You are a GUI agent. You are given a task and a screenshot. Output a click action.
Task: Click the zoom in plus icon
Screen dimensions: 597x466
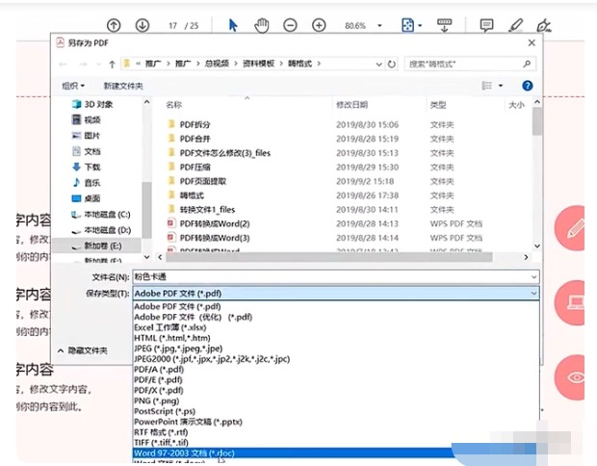click(319, 25)
